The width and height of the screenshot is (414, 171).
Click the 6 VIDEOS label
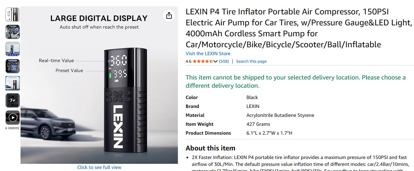click(12, 128)
